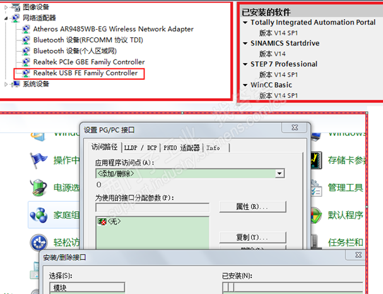Open the 家庭组 link in Control Panel
Screen dimensions: 383x294
click(x=67, y=216)
